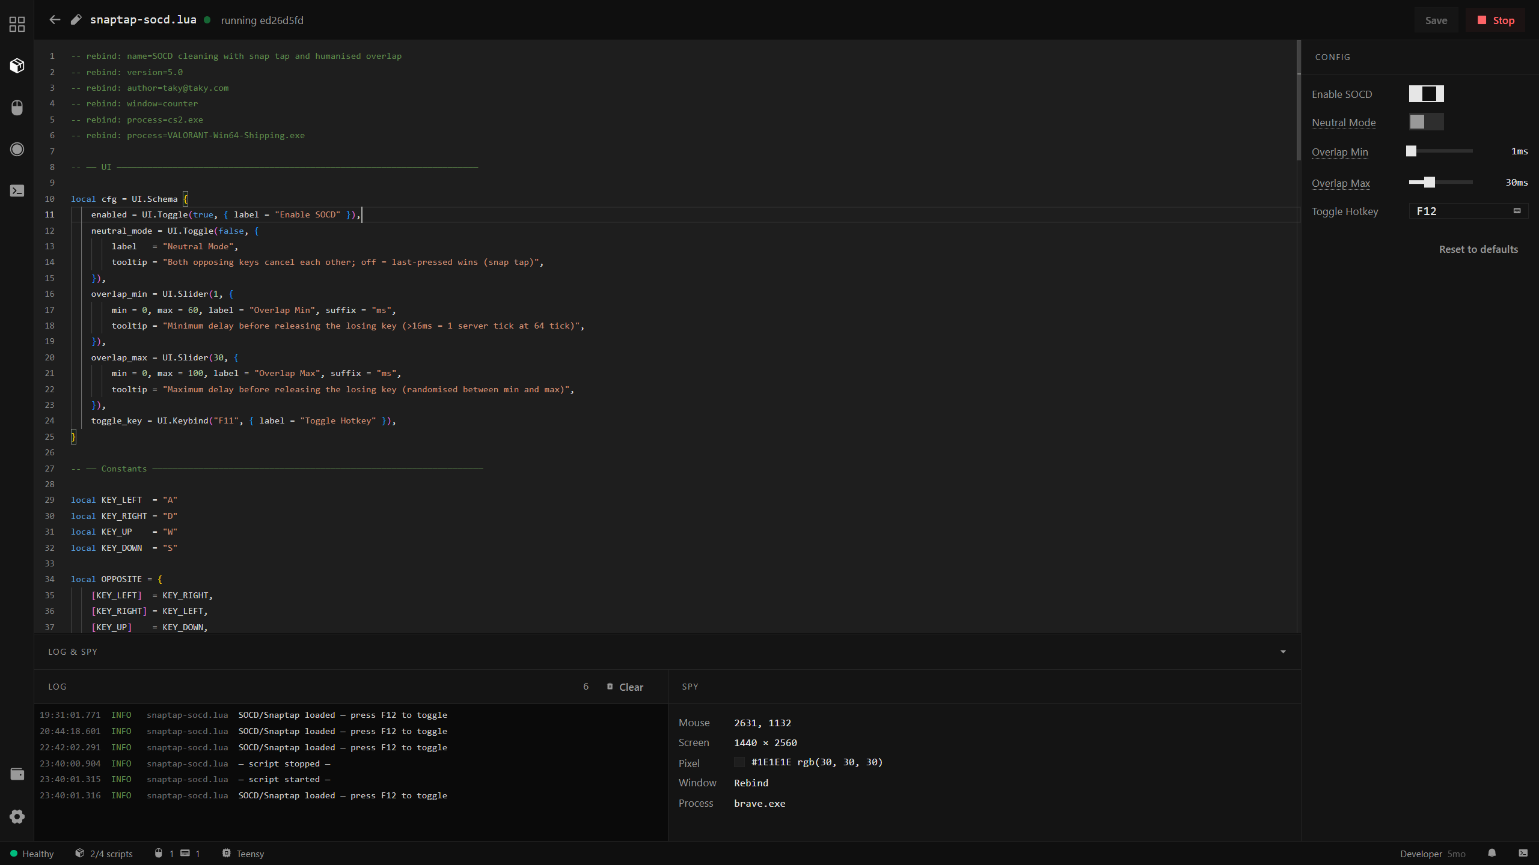
Task: Click the snaptap-socd.lua filename title
Action: tap(143, 20)
